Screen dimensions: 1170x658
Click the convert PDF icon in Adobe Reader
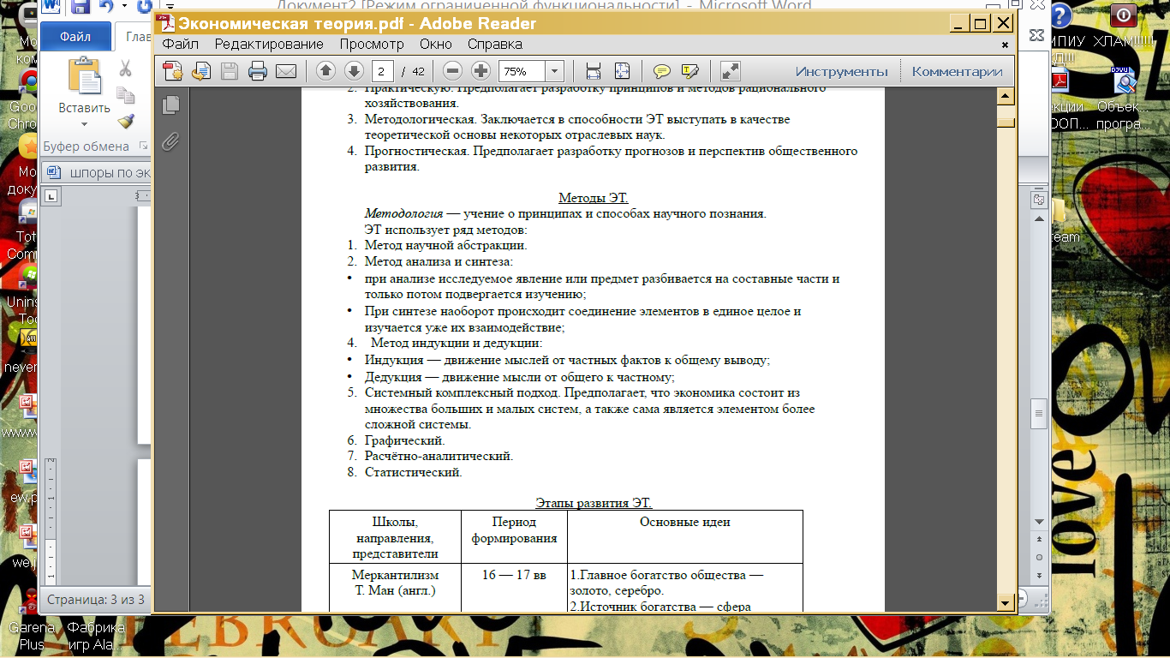click(201, 71)
